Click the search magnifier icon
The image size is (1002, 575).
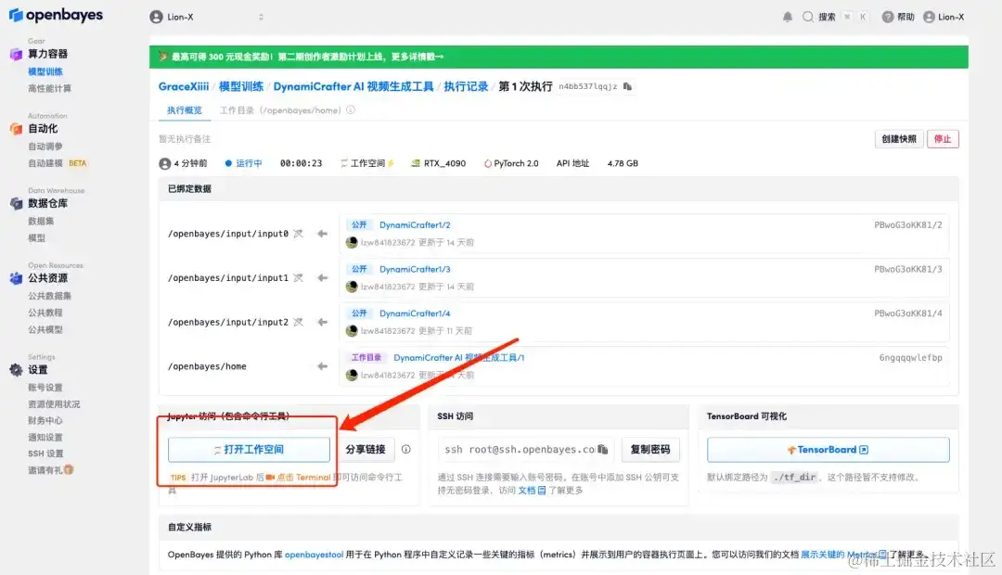(808, 18)
